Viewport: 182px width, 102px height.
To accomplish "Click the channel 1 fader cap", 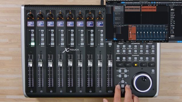I will (30, 63).
